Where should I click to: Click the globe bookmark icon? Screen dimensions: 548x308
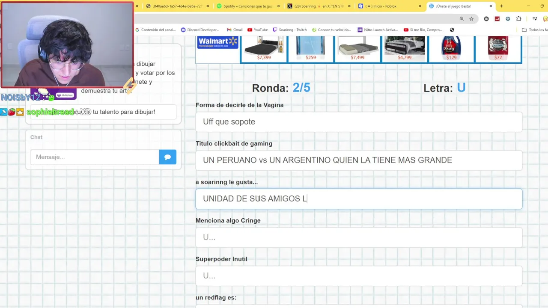point(452,30)
